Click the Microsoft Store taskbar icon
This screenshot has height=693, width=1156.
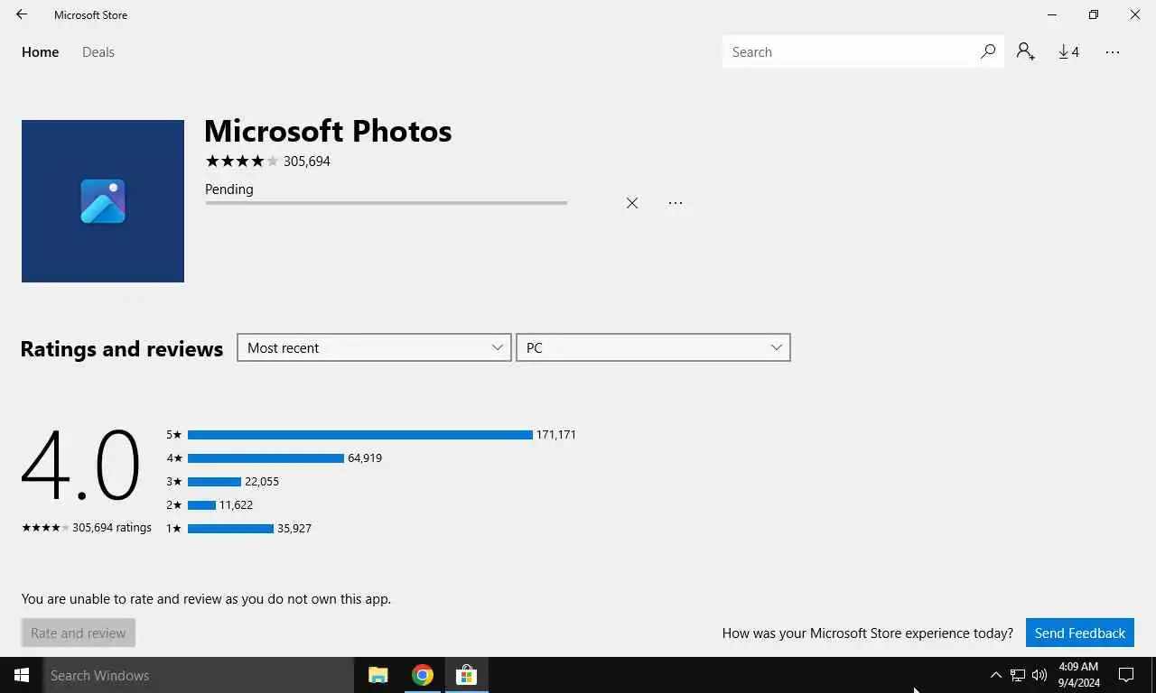[466, 675]
